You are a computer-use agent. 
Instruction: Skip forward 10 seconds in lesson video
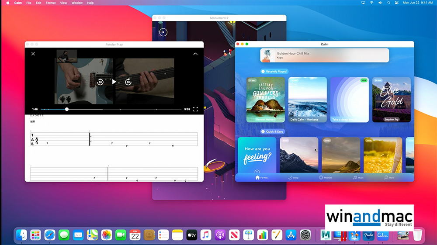click(x=128, y=82)
